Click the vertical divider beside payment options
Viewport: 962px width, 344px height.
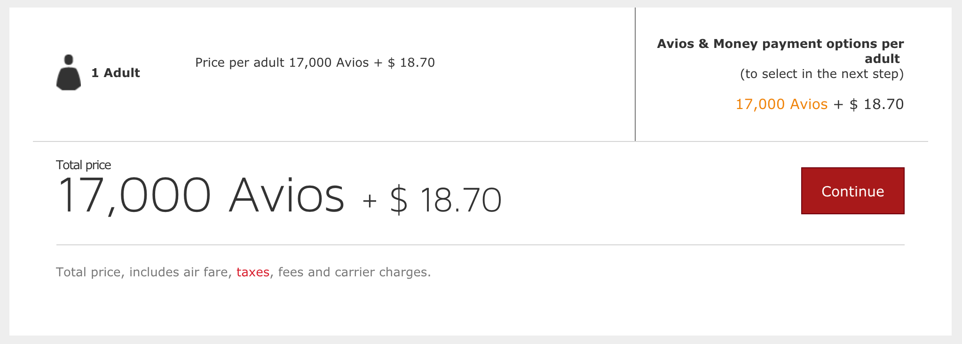(x=635, y=74)
